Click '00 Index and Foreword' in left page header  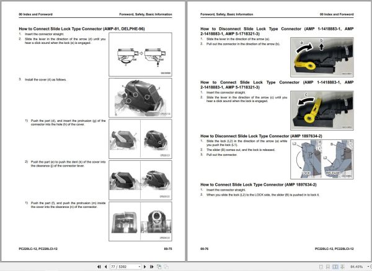[35, 14]
